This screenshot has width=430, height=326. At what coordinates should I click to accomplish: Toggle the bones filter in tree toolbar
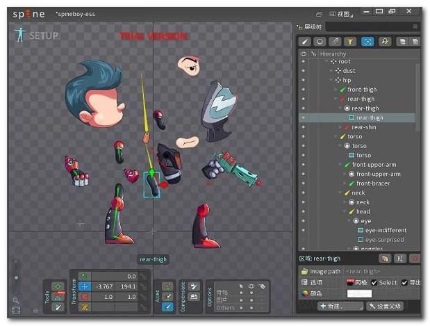pos(305,42)
